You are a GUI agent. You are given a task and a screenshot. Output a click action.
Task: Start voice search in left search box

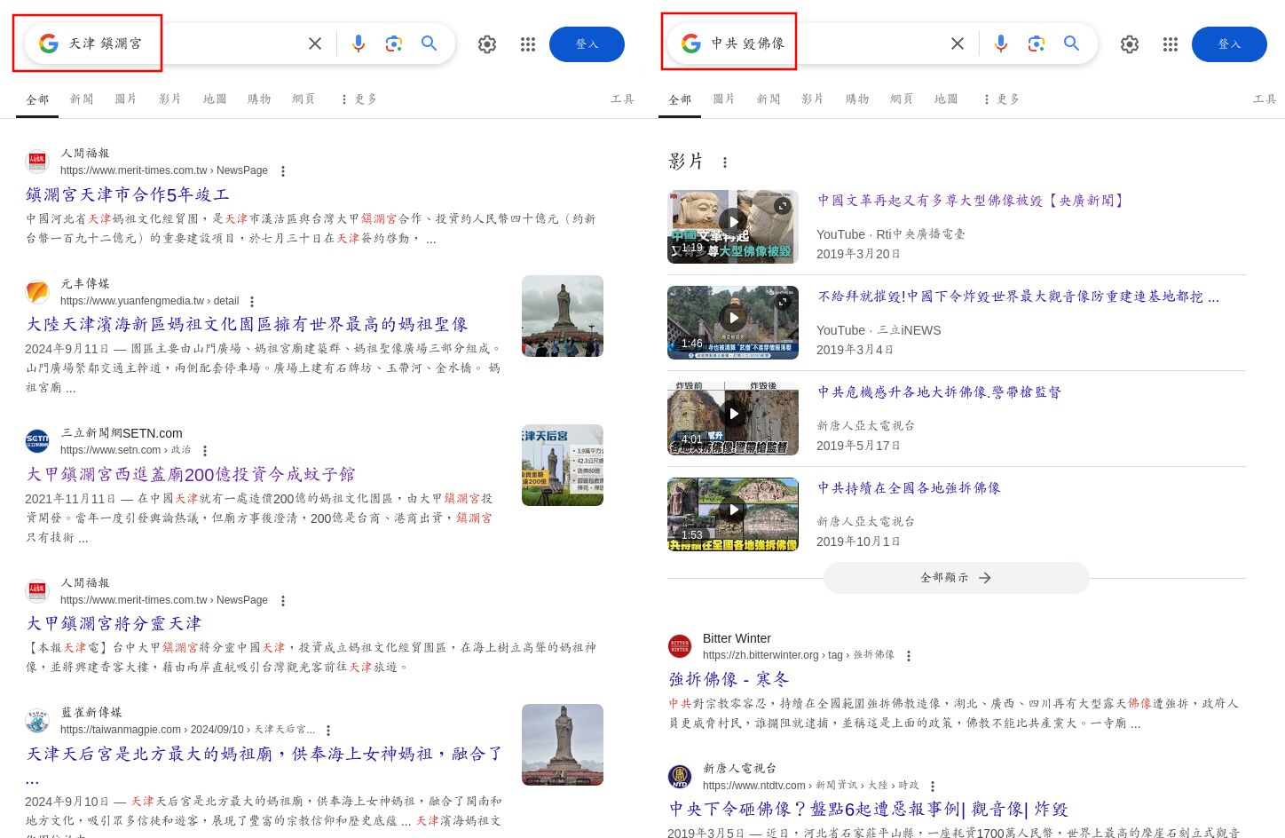coord(359,43)
